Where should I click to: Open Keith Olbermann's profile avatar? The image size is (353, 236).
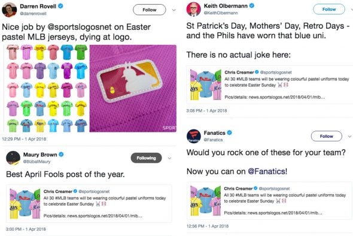click(193, 9)
